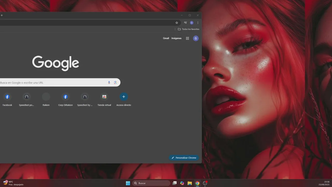This screenshot has width=332, height=187.
Task: Add a shortcut via Acceso directo
Action: [124, 100]
